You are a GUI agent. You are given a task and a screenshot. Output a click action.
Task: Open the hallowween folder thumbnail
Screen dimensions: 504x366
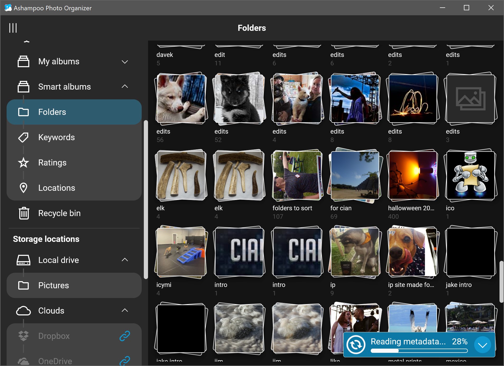tap(413, 175)
